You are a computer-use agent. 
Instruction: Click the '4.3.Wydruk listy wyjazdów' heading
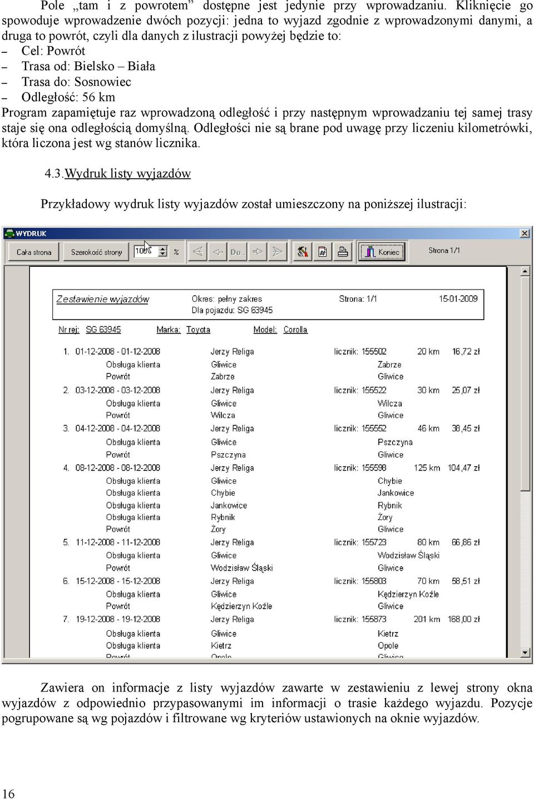coord(118,174)
